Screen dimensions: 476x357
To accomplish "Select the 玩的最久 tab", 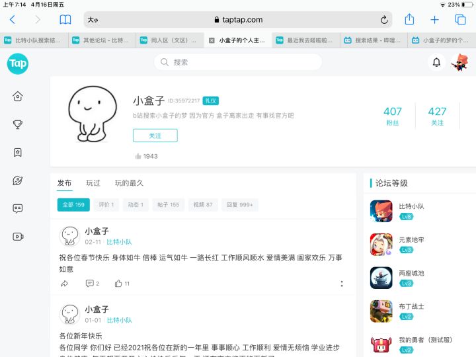I will tap(129, 182).
